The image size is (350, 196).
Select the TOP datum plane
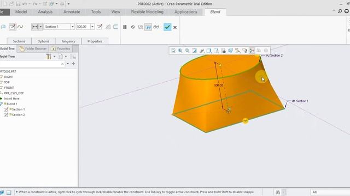7,82
